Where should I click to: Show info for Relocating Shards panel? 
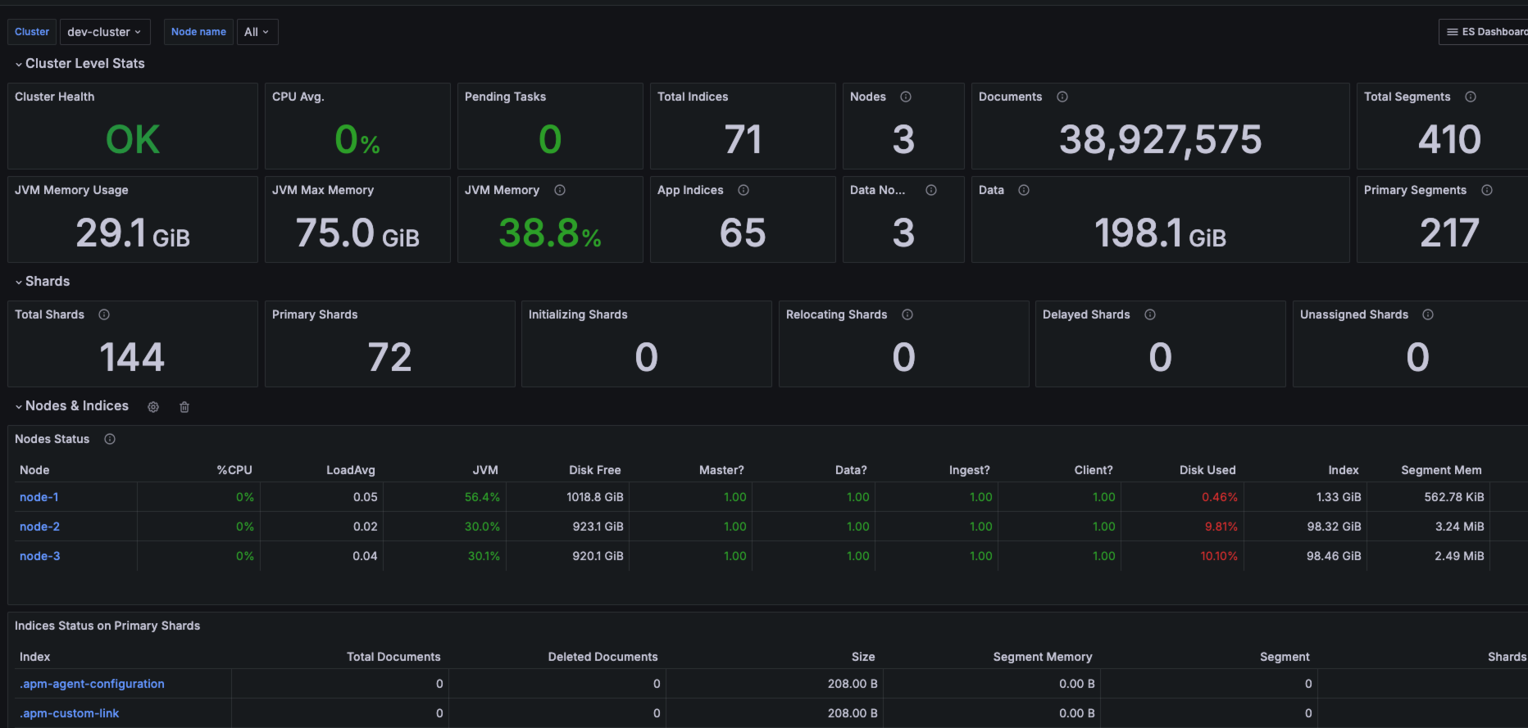(907, 314)
